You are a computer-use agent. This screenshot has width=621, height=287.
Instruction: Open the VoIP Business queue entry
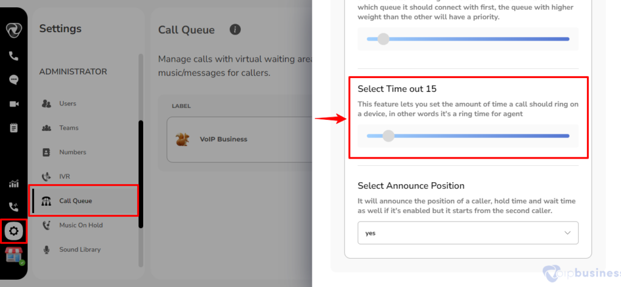pyautogui.click(x=239, y=139)
